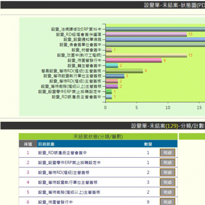Select the pink 設變_RD經理會簽 bar valued 13

pos(146,34)
